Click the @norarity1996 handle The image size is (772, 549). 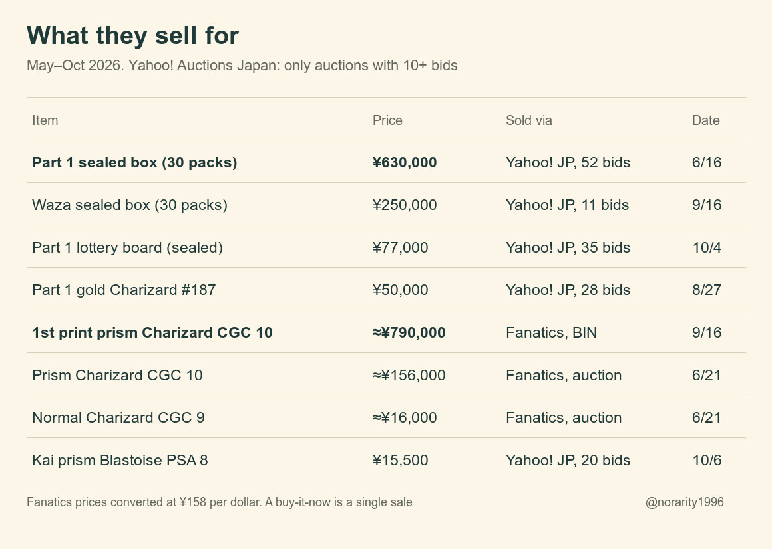click(x=684, y=502)
